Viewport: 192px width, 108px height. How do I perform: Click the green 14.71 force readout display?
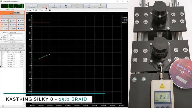(12, 6)
